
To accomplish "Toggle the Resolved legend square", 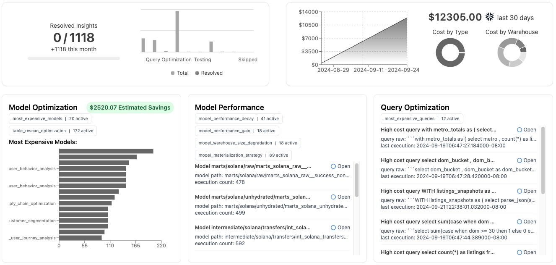I will pos(197,73).
